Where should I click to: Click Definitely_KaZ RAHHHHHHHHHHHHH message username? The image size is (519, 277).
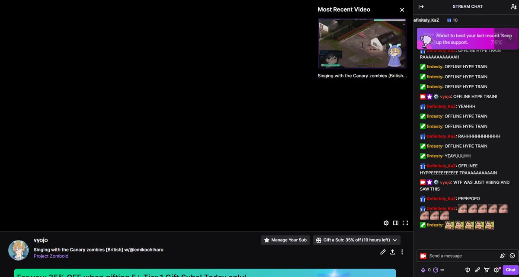tap(441, 136)
